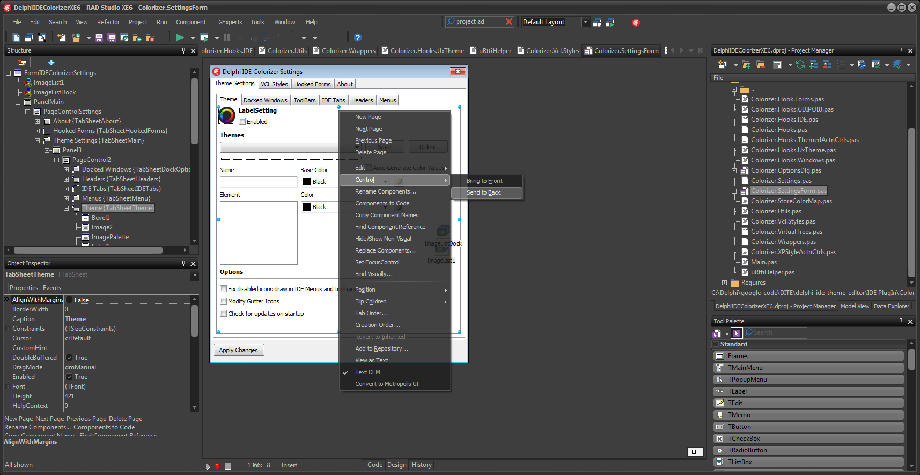
Task: Expand the Constraints property node
Action: 8,329
